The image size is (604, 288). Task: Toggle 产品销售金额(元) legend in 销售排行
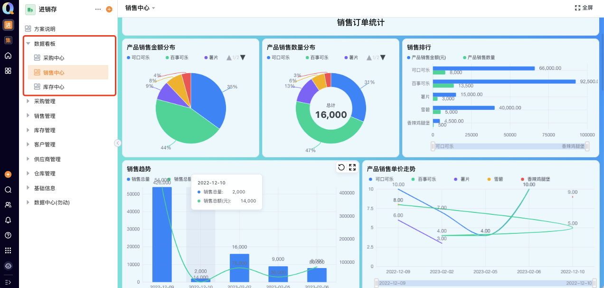pyautogui.click(x=426, y=58)
